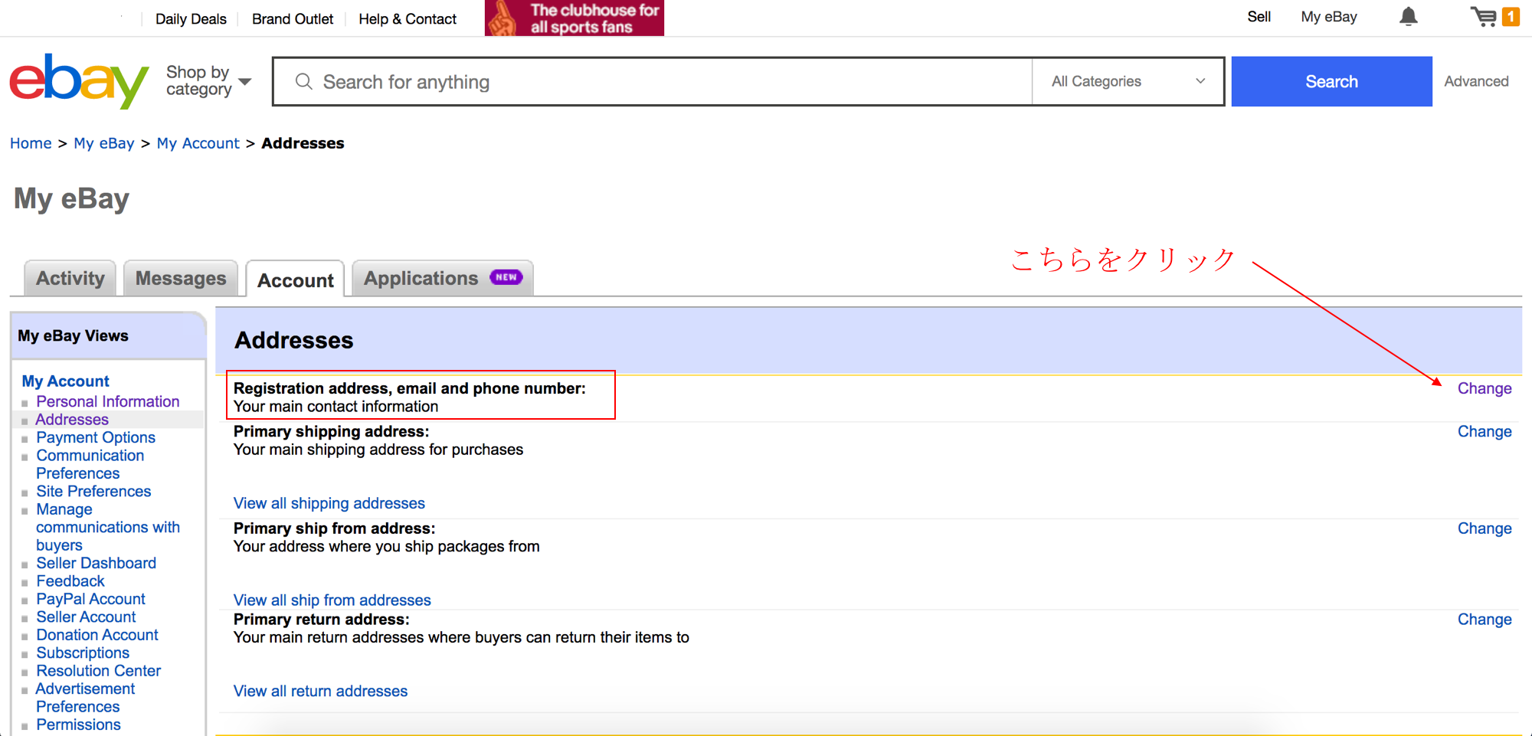Image resolution: width=1532 pixels, height=736 pixels.
Task: Open Site Preferences
Action: [x=93, y=491]
